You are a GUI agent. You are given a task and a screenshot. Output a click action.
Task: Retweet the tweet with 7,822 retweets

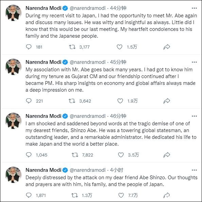coord(75,155)
